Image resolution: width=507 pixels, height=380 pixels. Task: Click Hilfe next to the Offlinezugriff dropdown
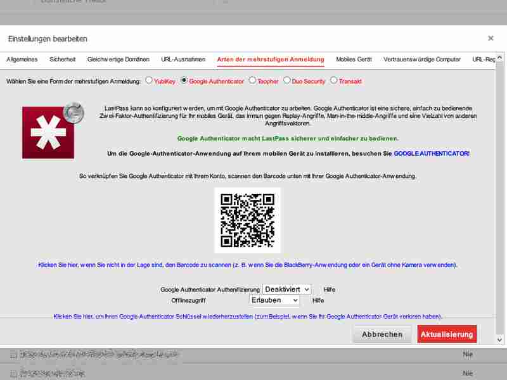(x=318, y=300)
